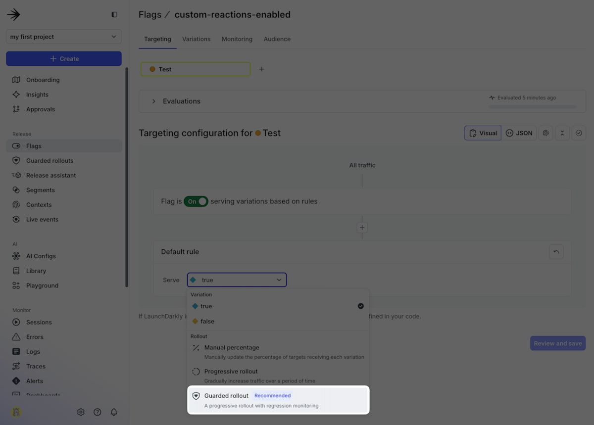Click the fingerprint icon button

[546, 133]
